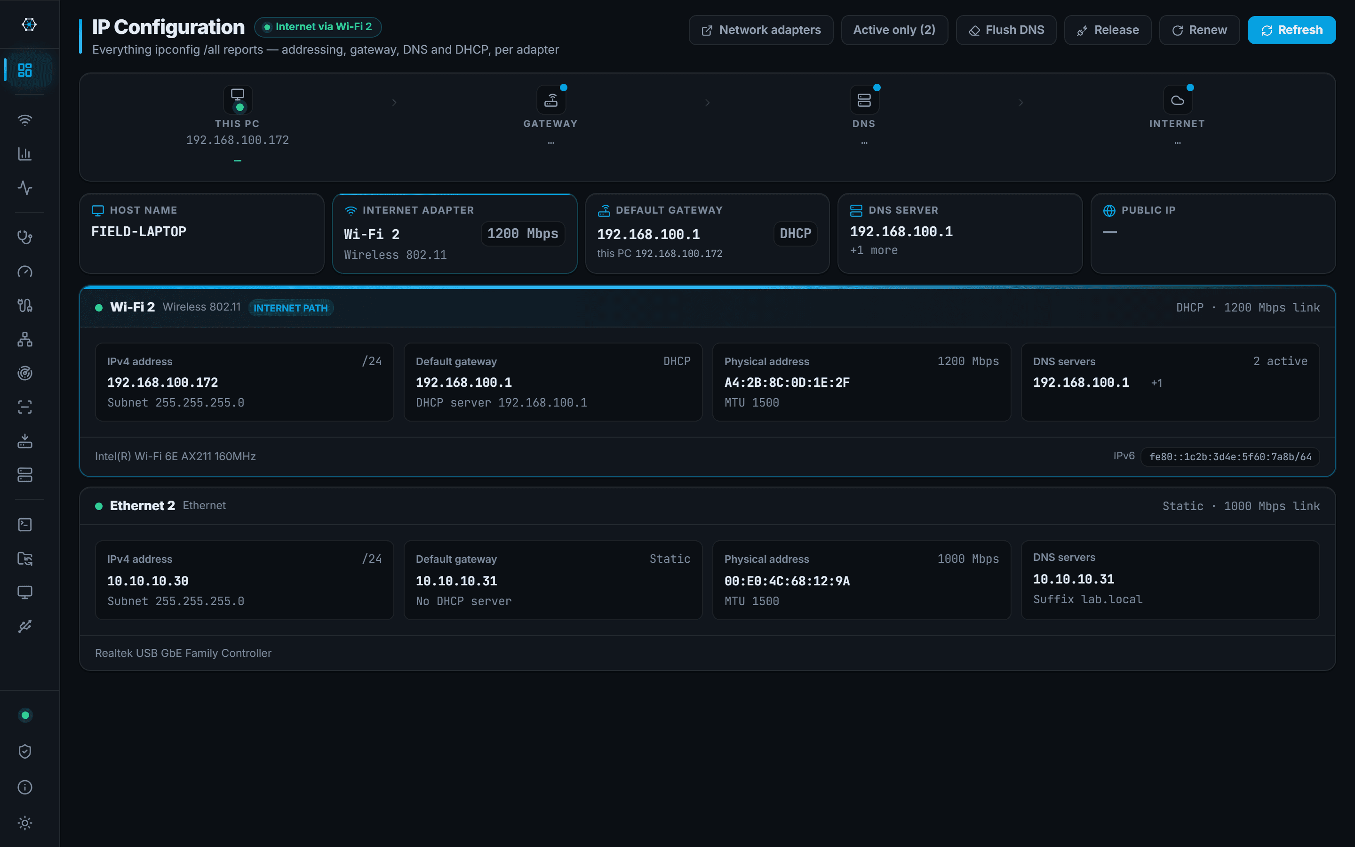Screen dimensions: 1355x847
Task: Select the GATEWAY router node icon
Action: 551,100
